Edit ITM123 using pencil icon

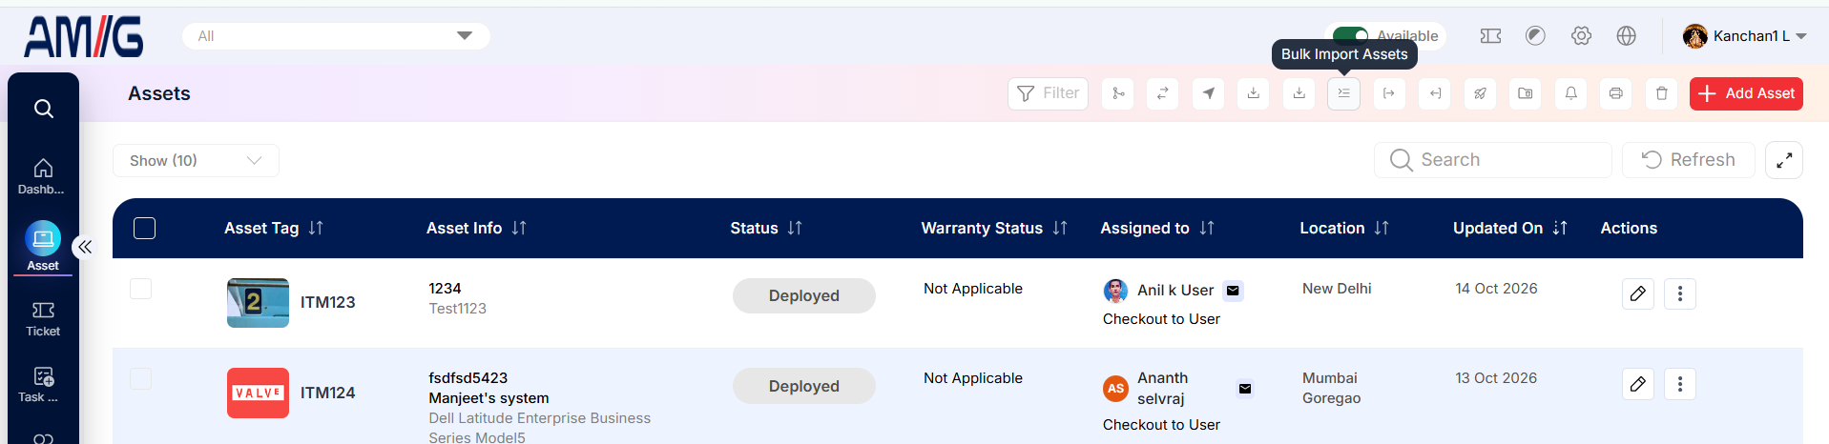coord(1638,293)
